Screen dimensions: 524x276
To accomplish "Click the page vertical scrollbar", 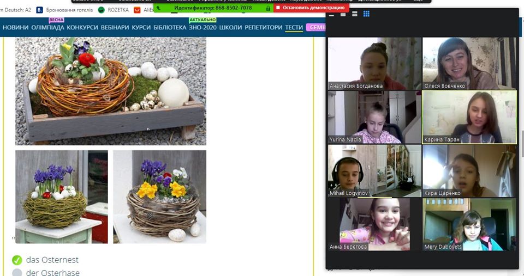I will [522, 143].
